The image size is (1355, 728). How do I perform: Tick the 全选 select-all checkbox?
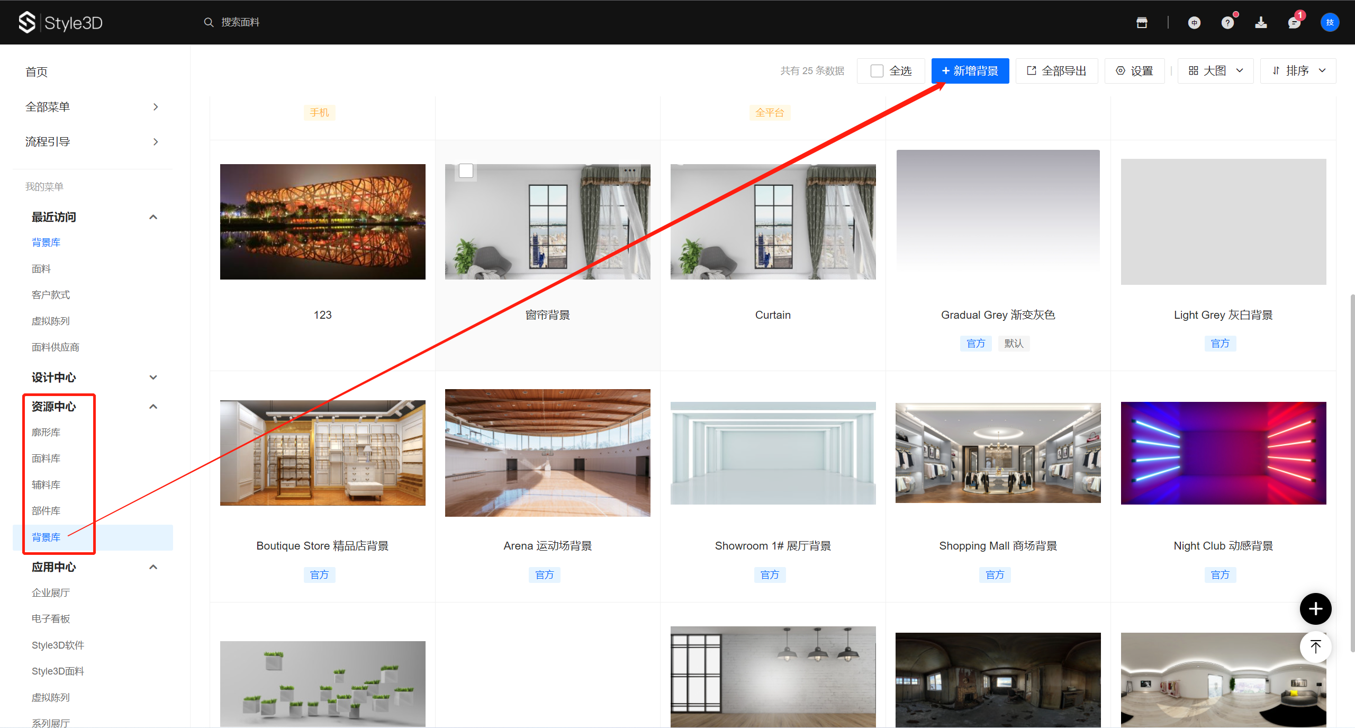[877, 71]
